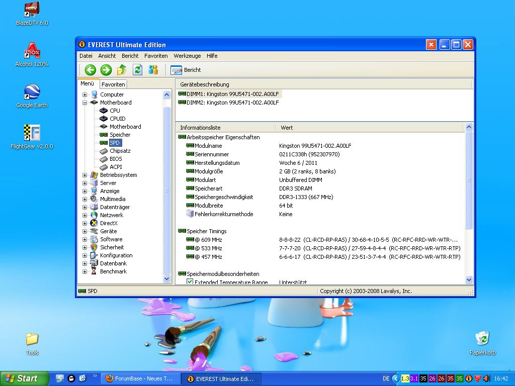Viewport: 515px width, 386px height.
Task: Expand the Betriebssystem tree node
Action: pos(84,175)
